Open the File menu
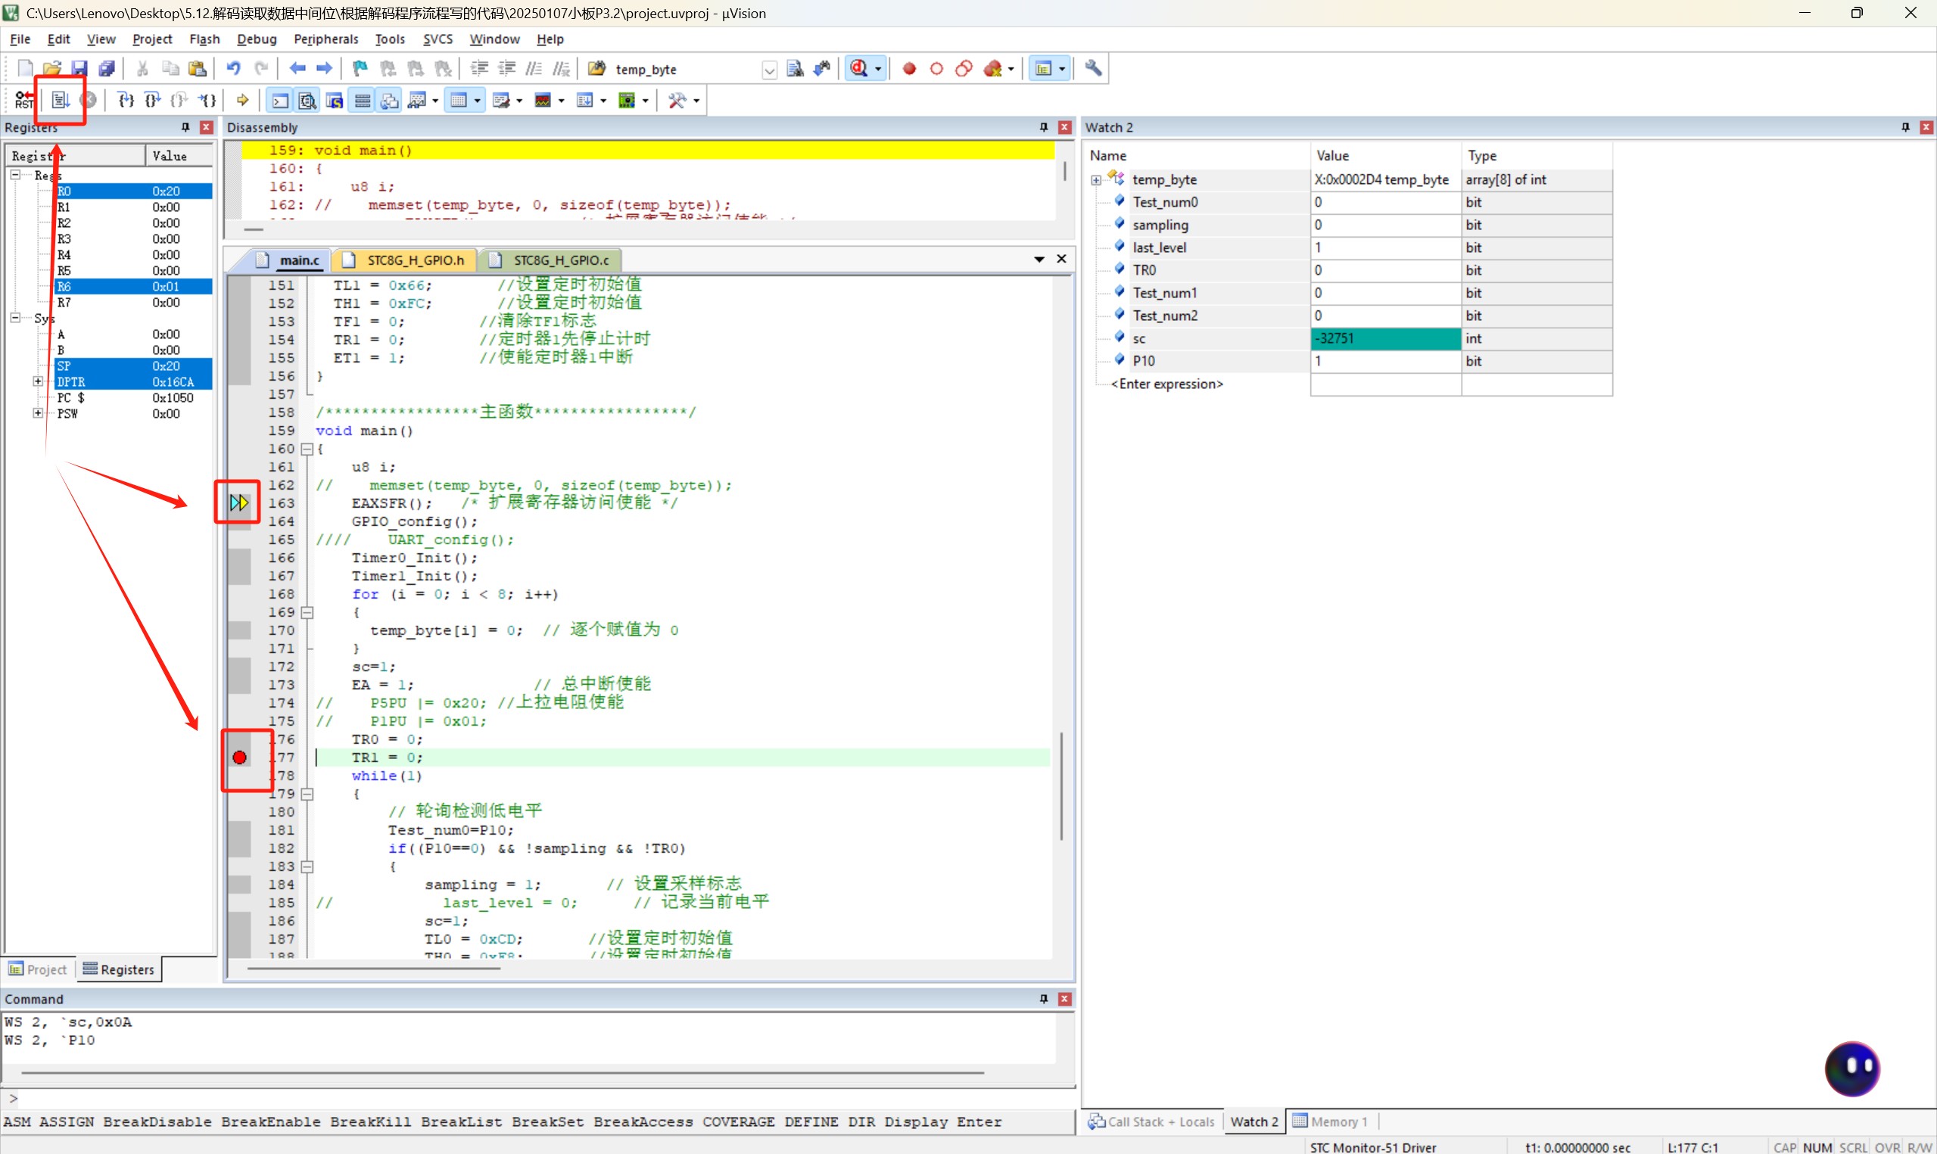This screenshot has width=1937, height=1154. tap(20, 39)
